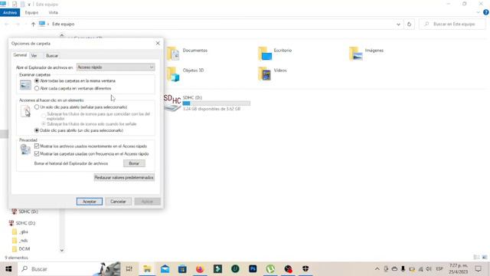Click the Buscar en Este equipo field
This screenshot has width=490, height=276.
click(x=452, y=24)
